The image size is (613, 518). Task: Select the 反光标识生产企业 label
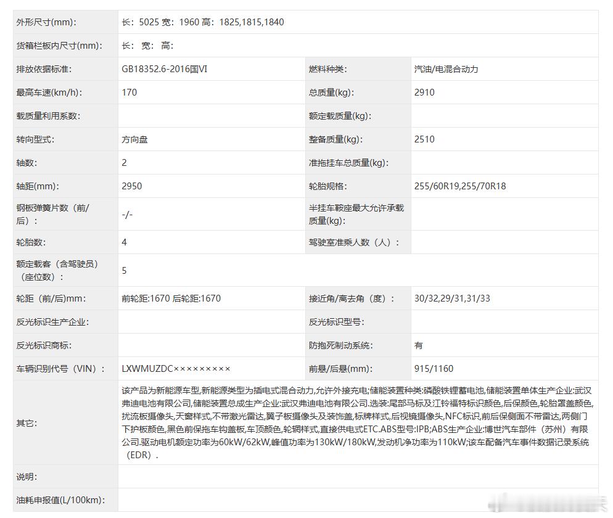point(52,322)
